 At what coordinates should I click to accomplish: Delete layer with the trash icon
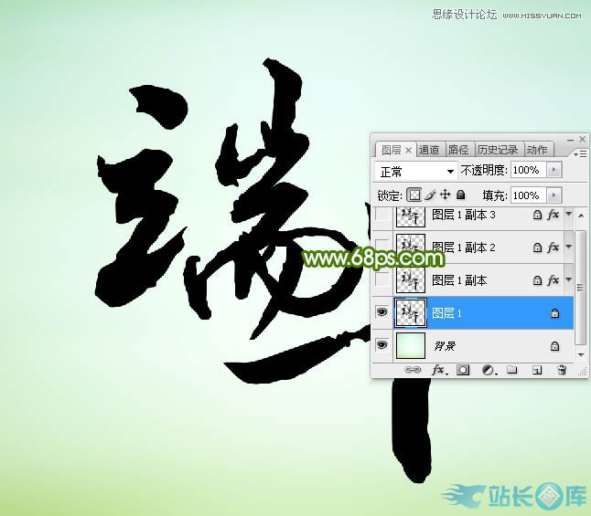coord(562,370)
